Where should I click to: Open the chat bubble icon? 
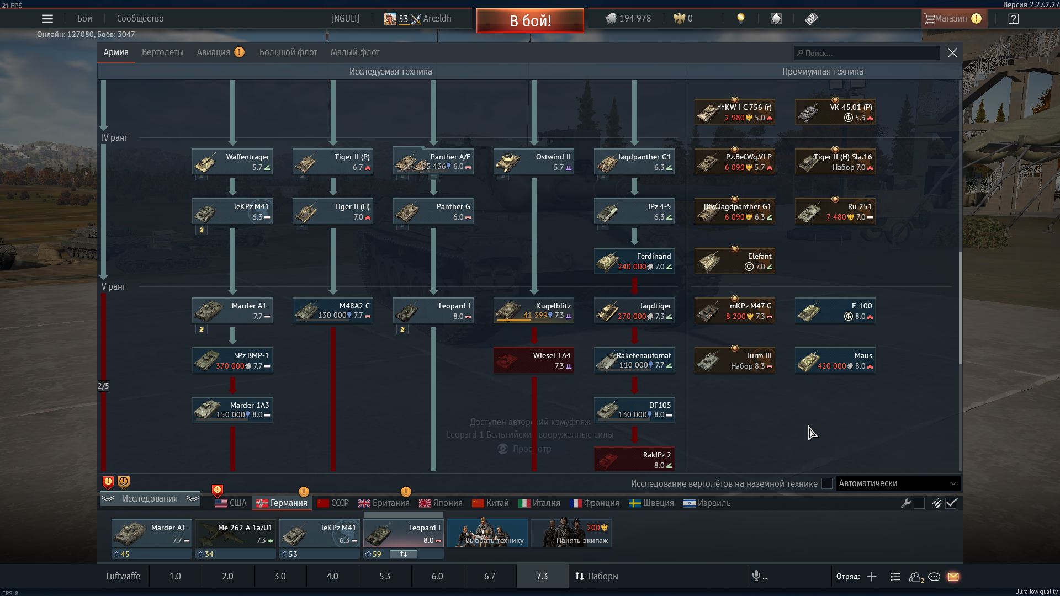pos(934,577)
